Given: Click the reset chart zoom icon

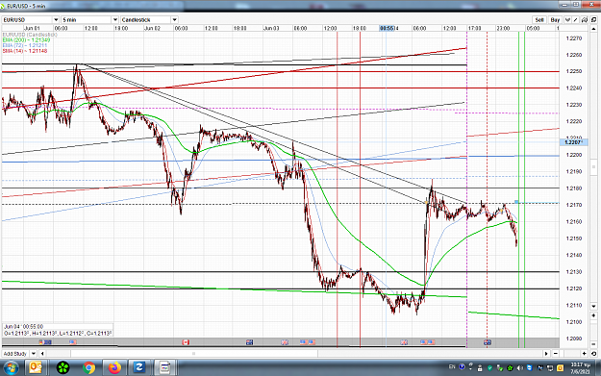Looking at the screenshot, I should pyautogui.click(x=593, y=353).
